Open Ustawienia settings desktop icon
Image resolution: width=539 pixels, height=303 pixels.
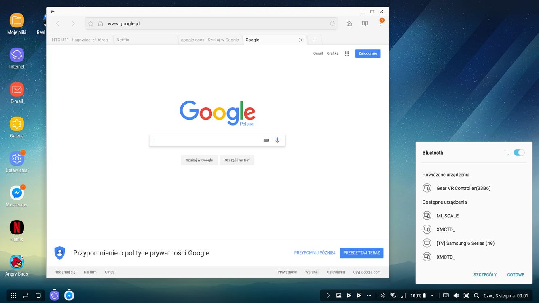(x=17, y=158)
